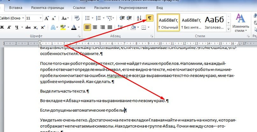Click the Bullets list icon
Image resolution: width=257 pixels, height=132 pixels.
click(x=88, y=18)
